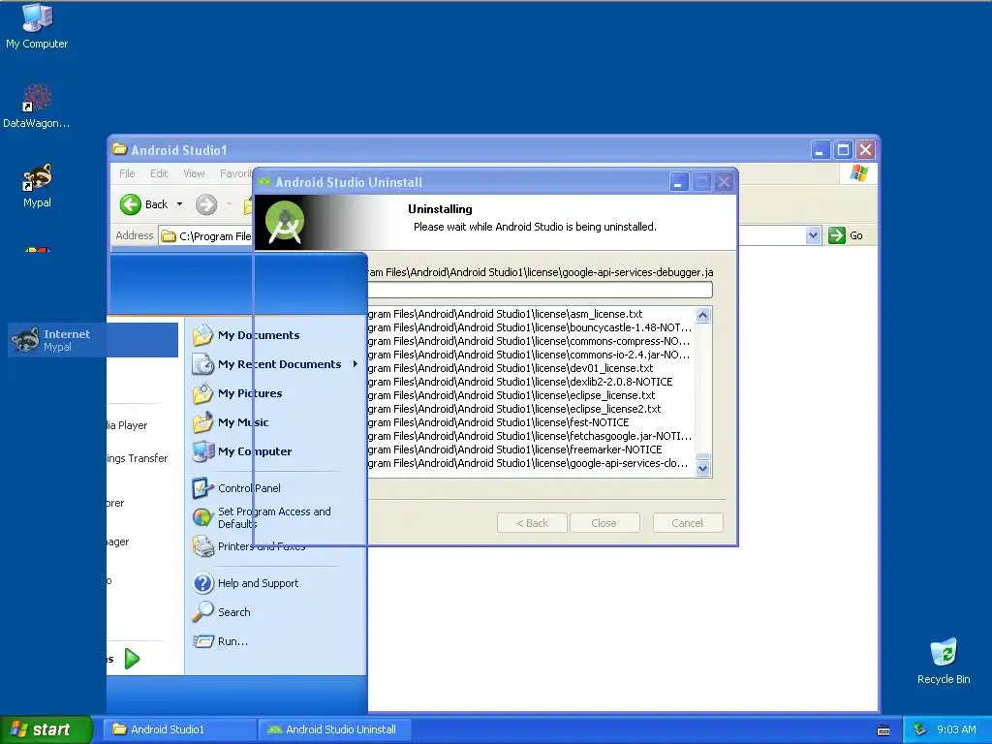Select the commons-io-2.4.jar-NO... log line

(x=530, y=355)
